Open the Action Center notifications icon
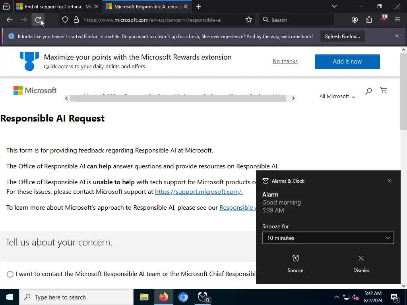This screenshot has height=305, width=407. pos(395,297)
